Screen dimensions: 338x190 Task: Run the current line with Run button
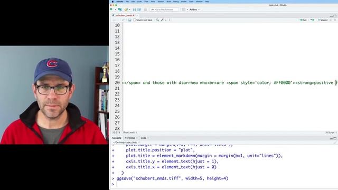tap(303, 20)
